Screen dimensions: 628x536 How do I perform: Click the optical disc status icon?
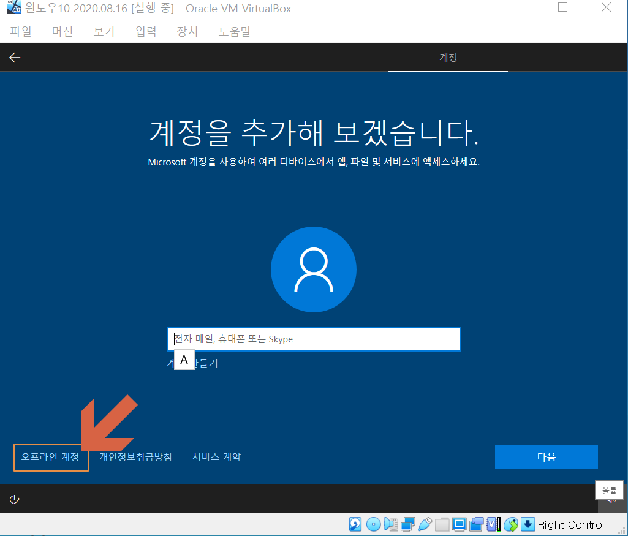tap(373, 524)
